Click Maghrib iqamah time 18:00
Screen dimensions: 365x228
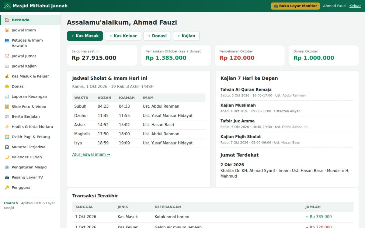pyautogui.click(x=124, y=134)
